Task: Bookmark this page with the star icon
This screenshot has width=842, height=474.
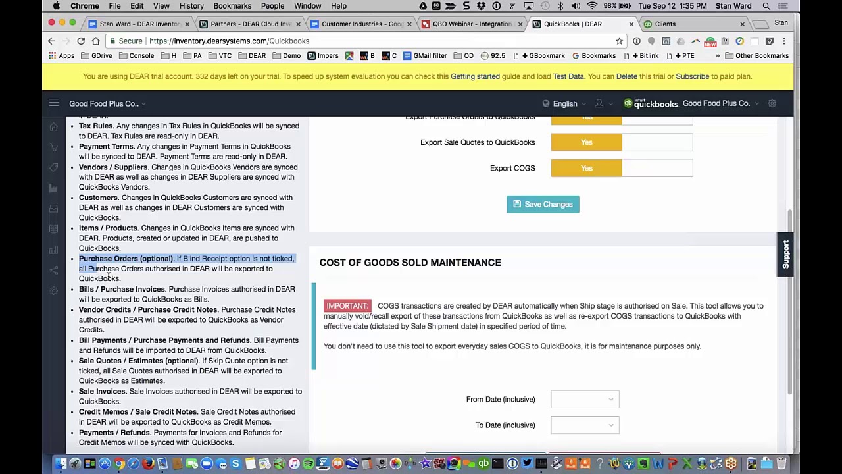Action: point(619,41)
